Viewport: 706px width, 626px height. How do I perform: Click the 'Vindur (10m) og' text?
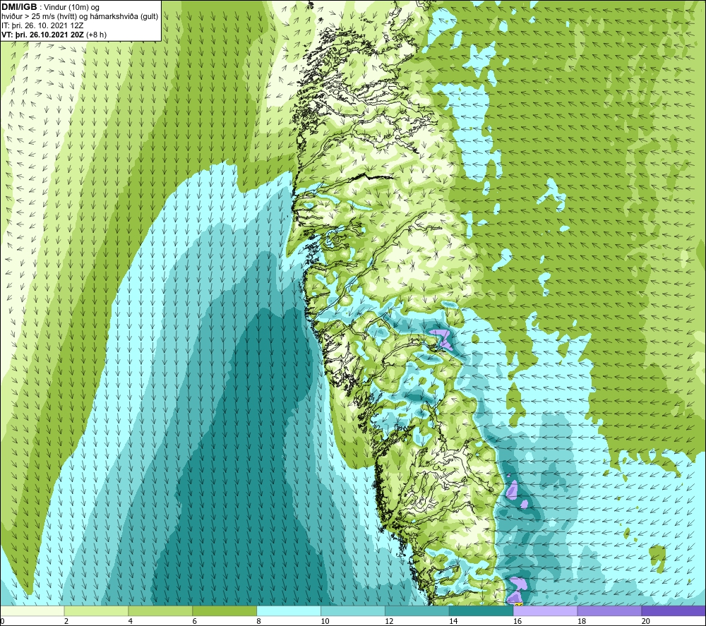coord(73,8)
